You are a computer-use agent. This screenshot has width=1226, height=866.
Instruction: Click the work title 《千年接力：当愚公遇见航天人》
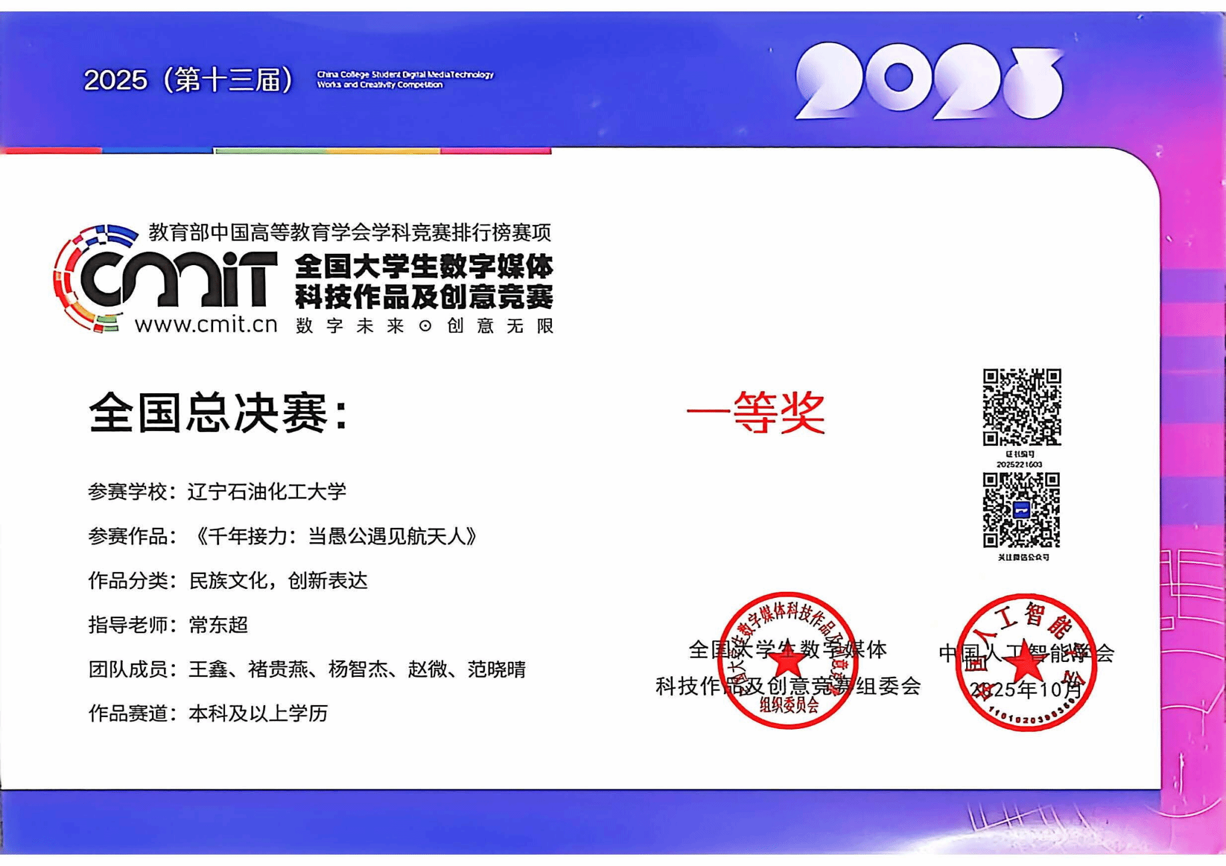point(336,536)
